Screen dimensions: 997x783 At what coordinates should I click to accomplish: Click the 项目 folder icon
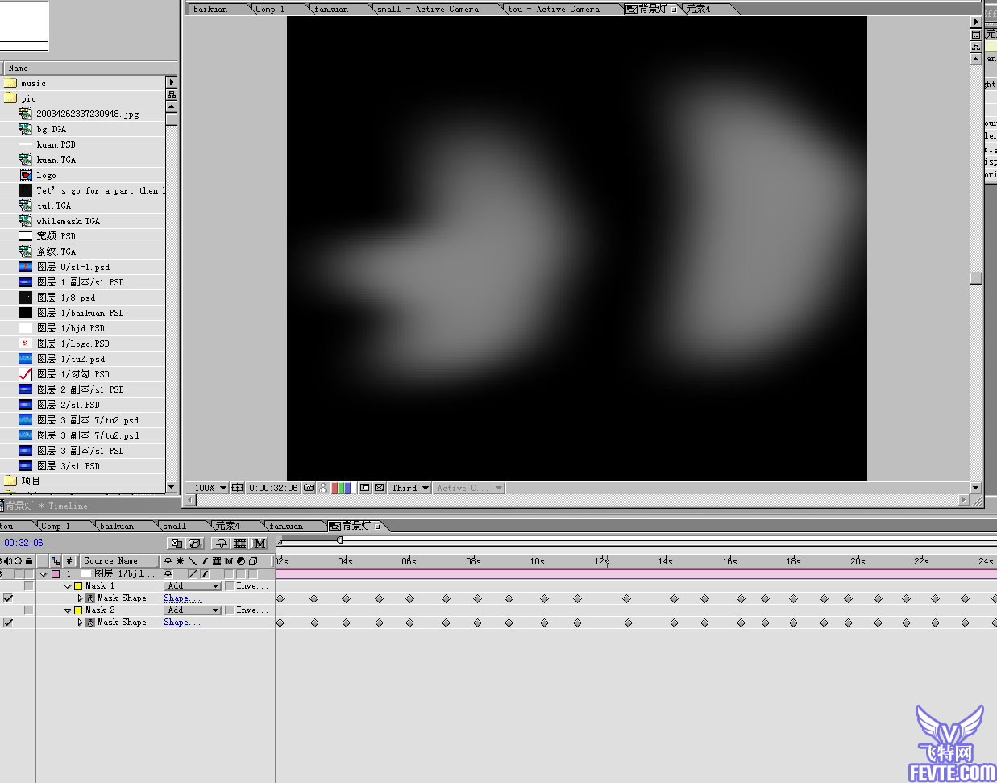(x=10, y=481)
